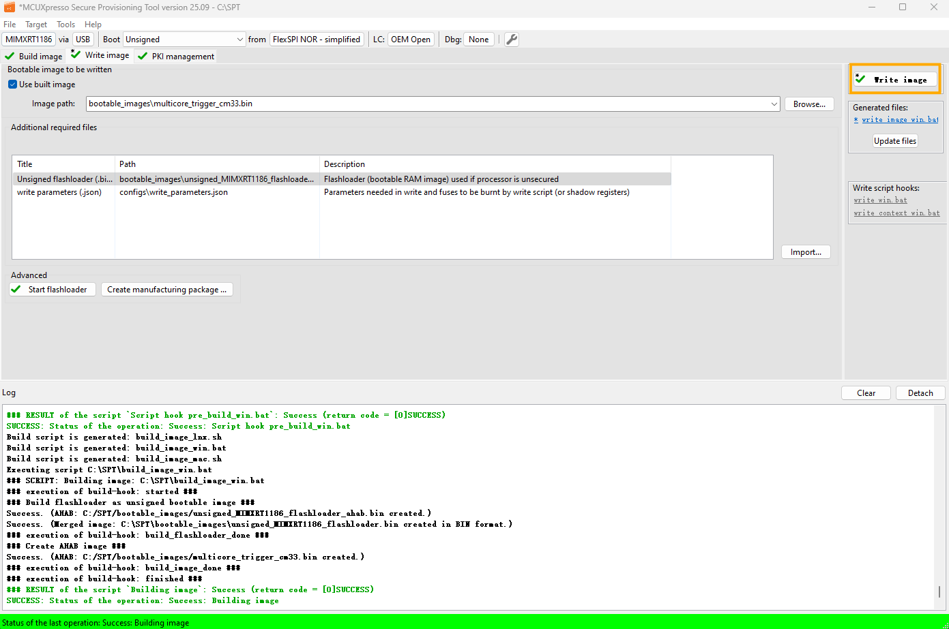The height and width of the screenshot is (629, 949).
Task: Open the Tools menu
Action: (65, 25)
